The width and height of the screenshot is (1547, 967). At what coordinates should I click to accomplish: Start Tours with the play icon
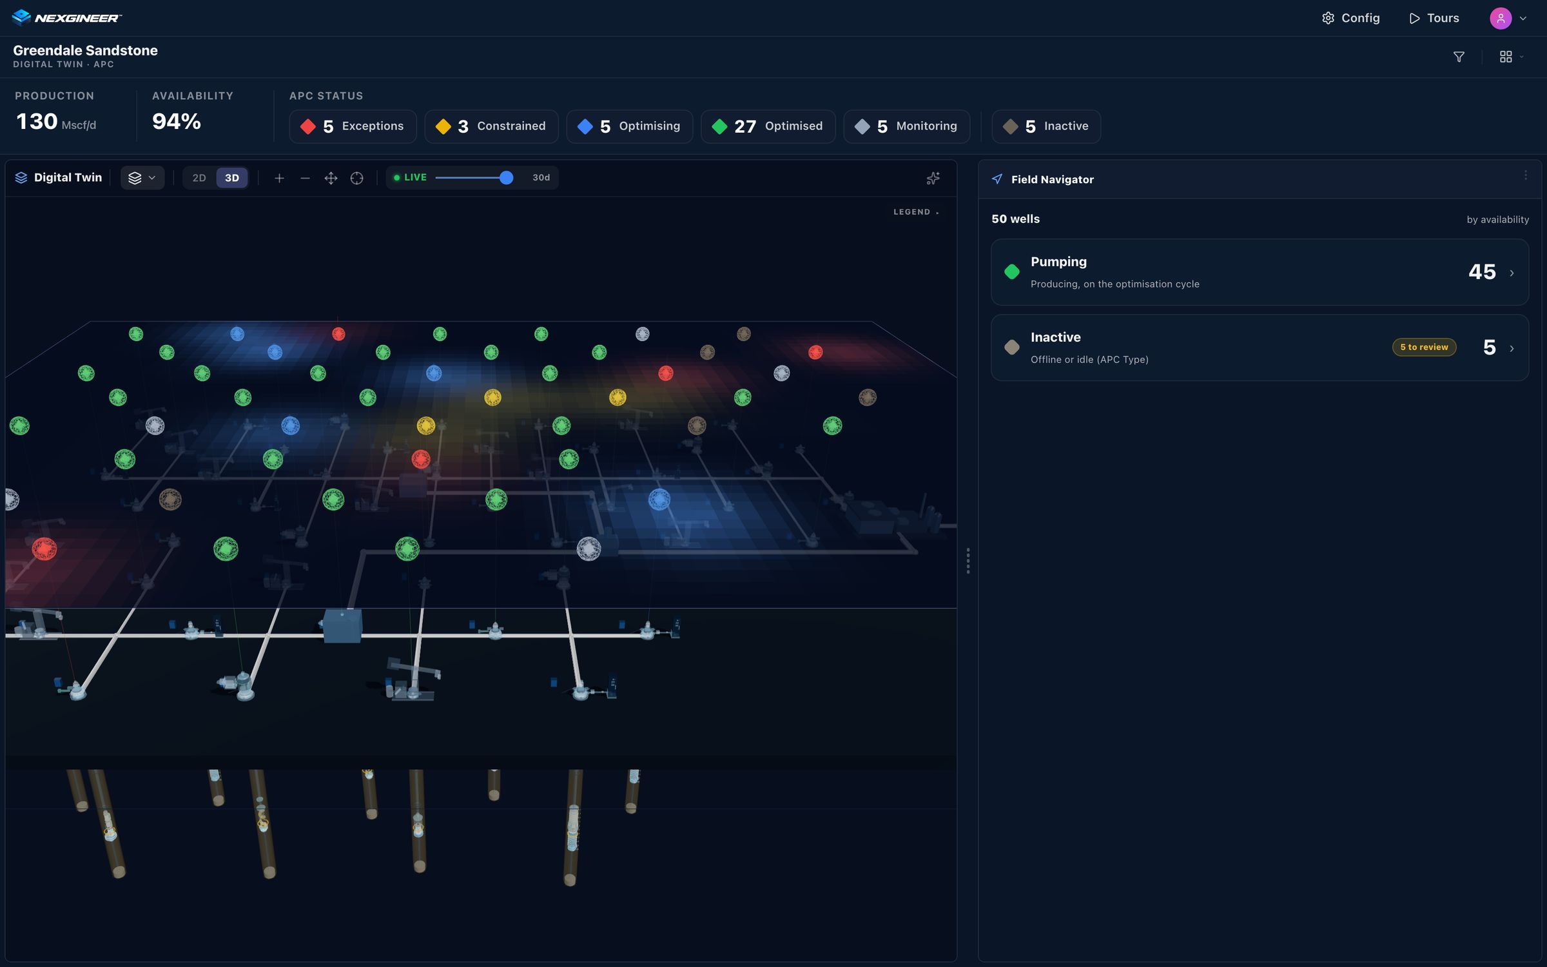pos(1434,18)
